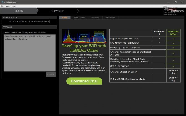The image size is (186, 116).
Task: Click the 'inSSIDer 3' column header
Action: pos(159,33)
